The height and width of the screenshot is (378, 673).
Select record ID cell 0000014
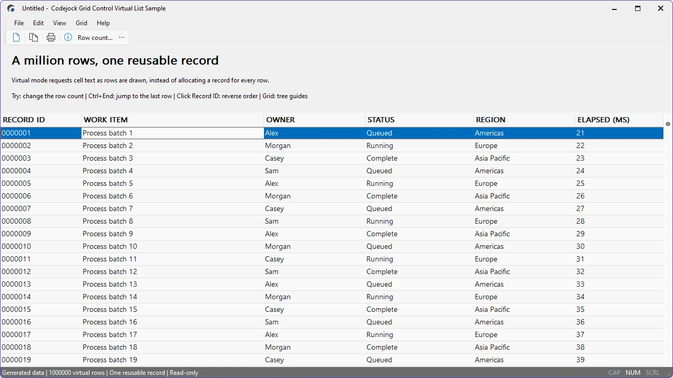pyautogui.click(x=41, y=297)
